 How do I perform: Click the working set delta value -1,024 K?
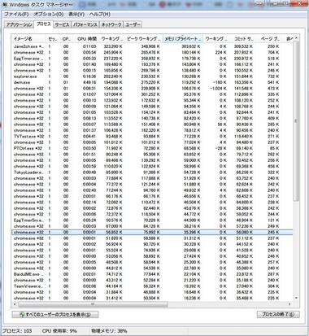[x=218, y=89]
